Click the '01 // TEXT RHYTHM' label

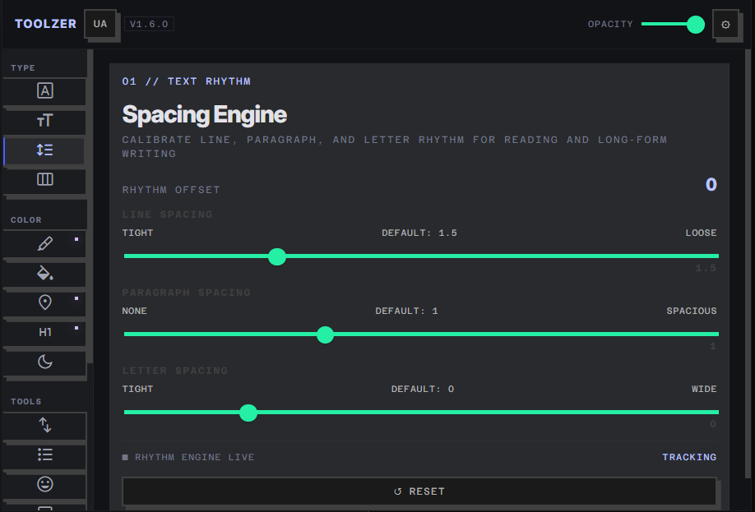point(187,81)
